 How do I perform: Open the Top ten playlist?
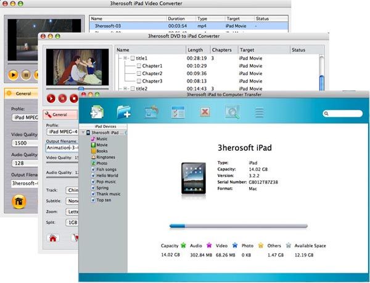coord(101,200)
